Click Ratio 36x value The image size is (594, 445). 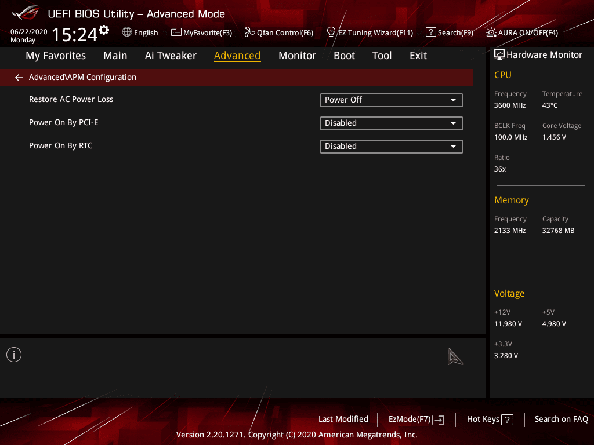tap(500, 169)
